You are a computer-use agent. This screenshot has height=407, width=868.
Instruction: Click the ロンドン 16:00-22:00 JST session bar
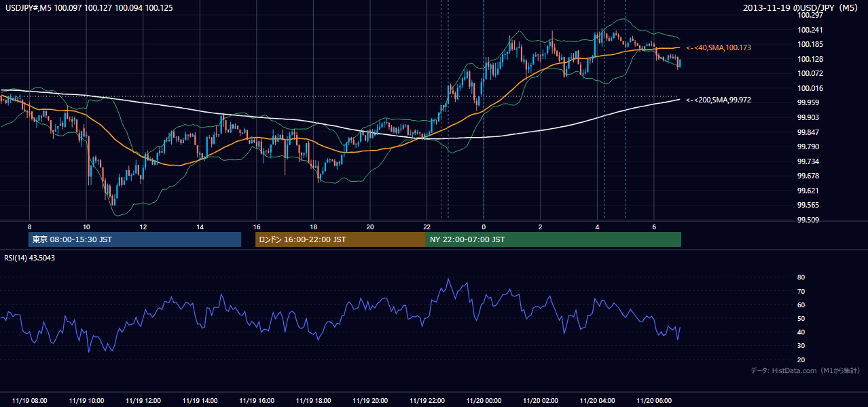340,239
